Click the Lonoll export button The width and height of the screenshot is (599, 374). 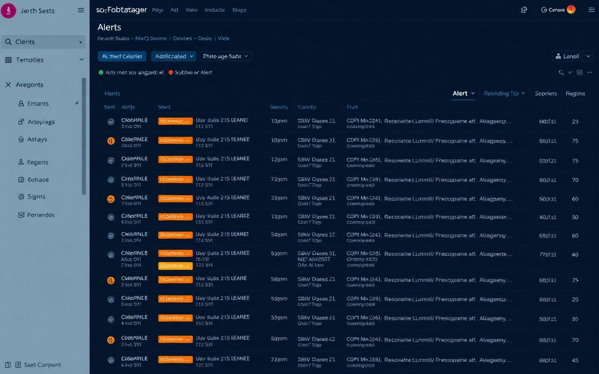[x=566, y=56]
